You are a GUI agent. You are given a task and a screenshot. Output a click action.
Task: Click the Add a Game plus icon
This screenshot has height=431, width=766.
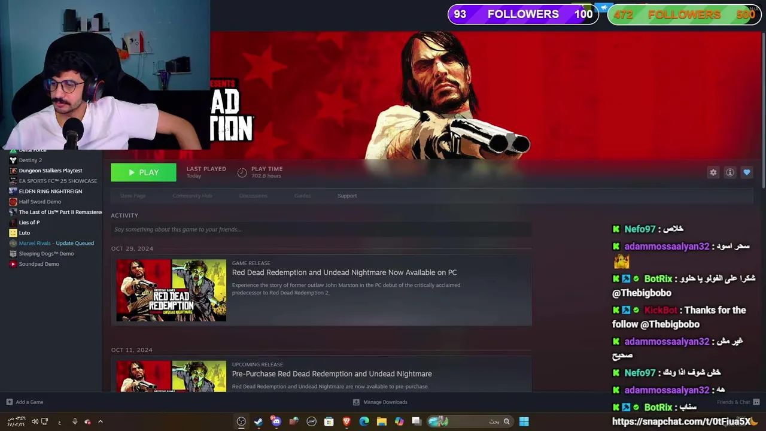9,402
